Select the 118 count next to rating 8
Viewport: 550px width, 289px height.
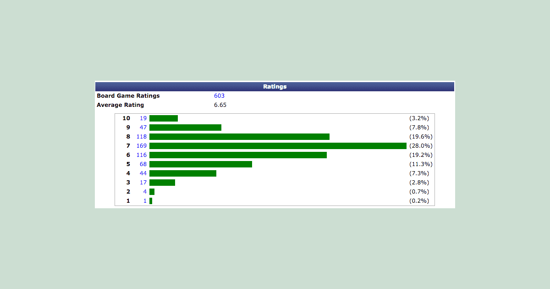142,137
